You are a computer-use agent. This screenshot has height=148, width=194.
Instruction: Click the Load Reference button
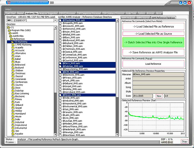(153, 64)
